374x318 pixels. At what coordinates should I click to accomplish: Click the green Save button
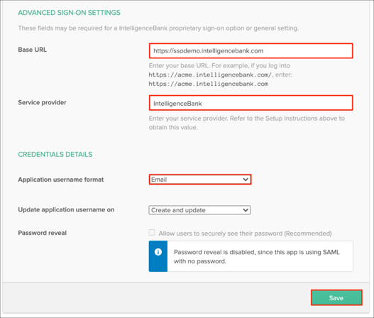pos(336,297)
